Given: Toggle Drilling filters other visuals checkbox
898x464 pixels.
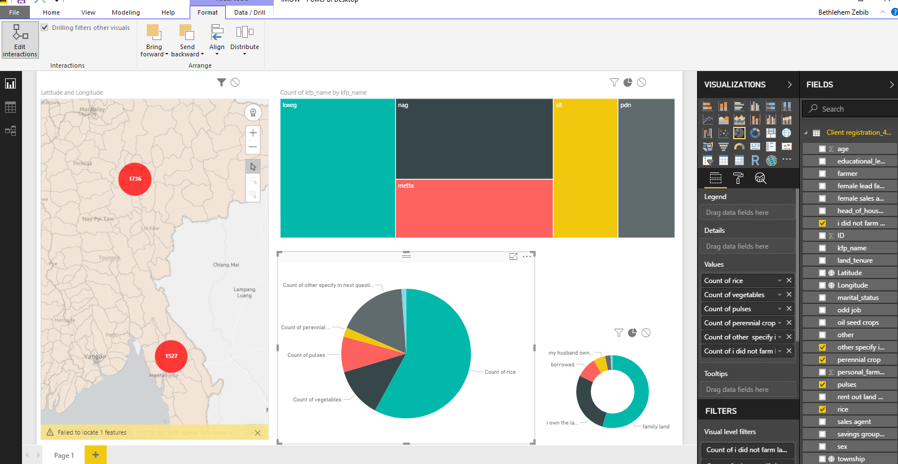Looking at the screenshot, I should [x=45, y=28].
